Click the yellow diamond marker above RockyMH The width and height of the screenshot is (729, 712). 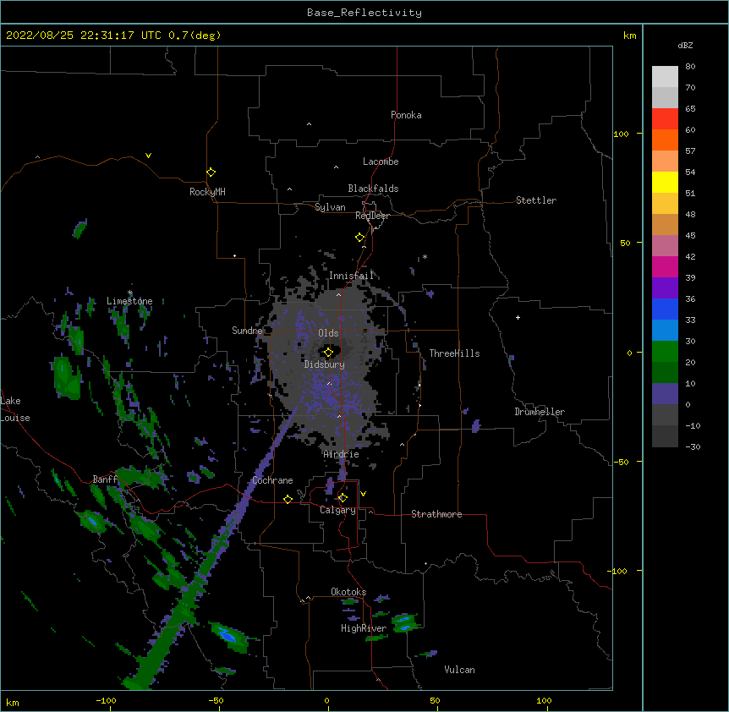[211, 173]
